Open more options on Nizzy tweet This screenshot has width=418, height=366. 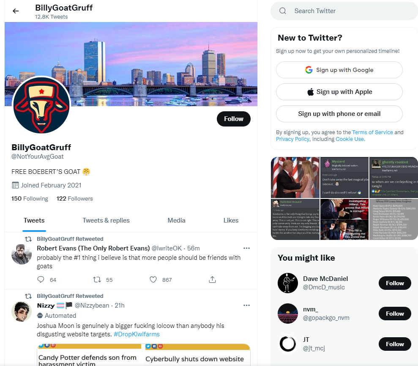[246, 305]
